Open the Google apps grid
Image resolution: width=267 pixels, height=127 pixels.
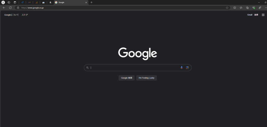tap(263, 15)
